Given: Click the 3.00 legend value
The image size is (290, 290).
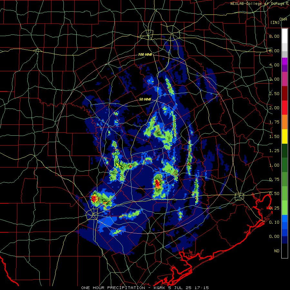Looking at the screenshot, I should pos(274,79).
